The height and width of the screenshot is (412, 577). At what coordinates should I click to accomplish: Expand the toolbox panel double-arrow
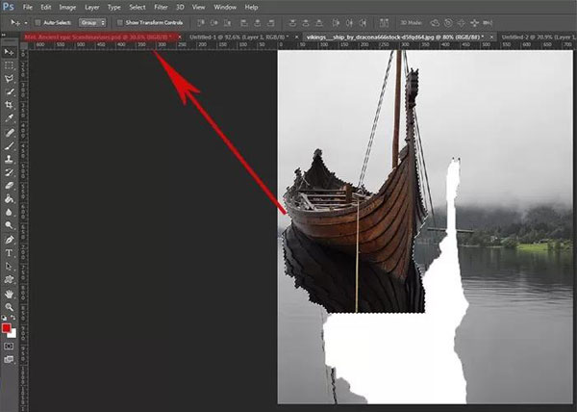pos(4,35)
